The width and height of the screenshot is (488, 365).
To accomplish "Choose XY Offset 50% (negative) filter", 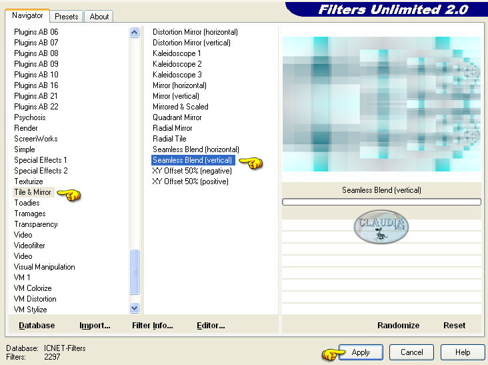I will tap(192, 171).
